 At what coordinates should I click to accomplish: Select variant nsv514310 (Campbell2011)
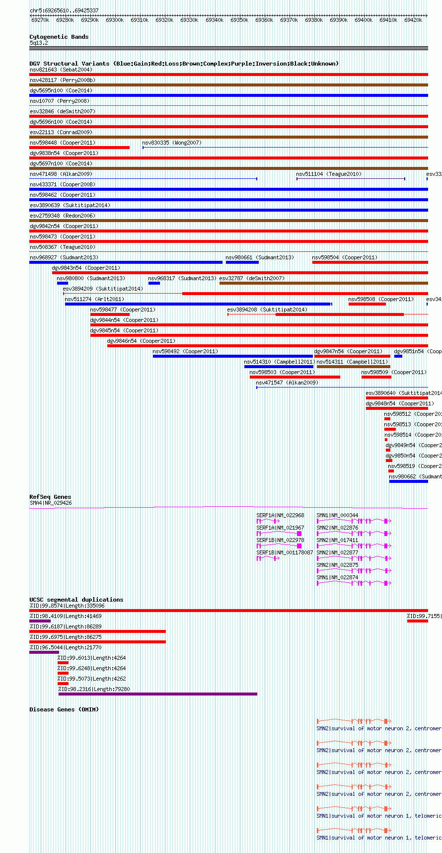279,366
